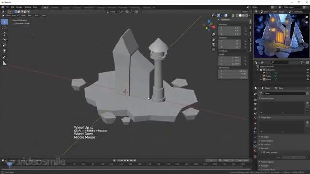
Task: Click the Dimensions X value field
Action: point(233,71)
